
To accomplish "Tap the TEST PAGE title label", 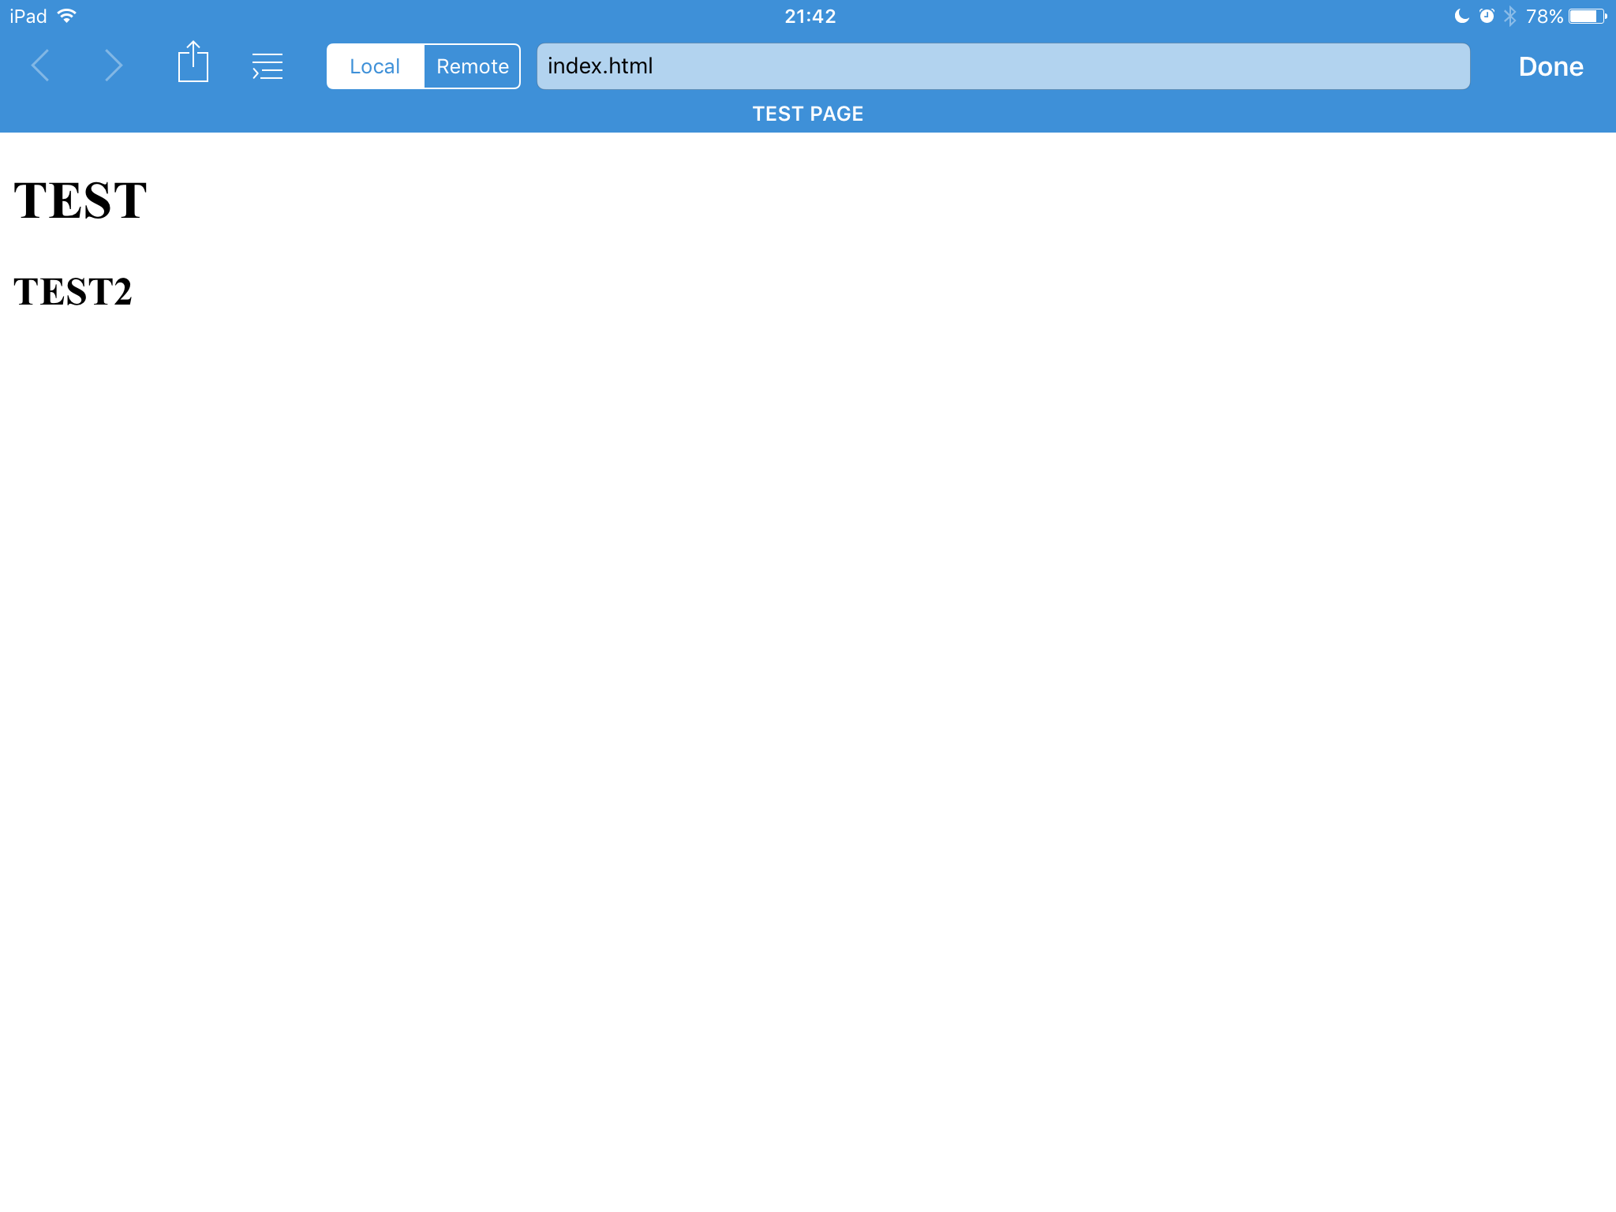I will 807,114.
